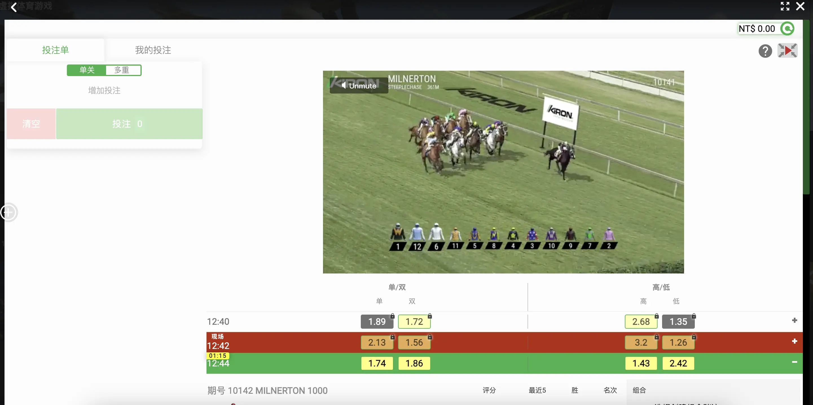Collapse the 12:44 race row
813x405 pixels.
(x=794, y=362)
